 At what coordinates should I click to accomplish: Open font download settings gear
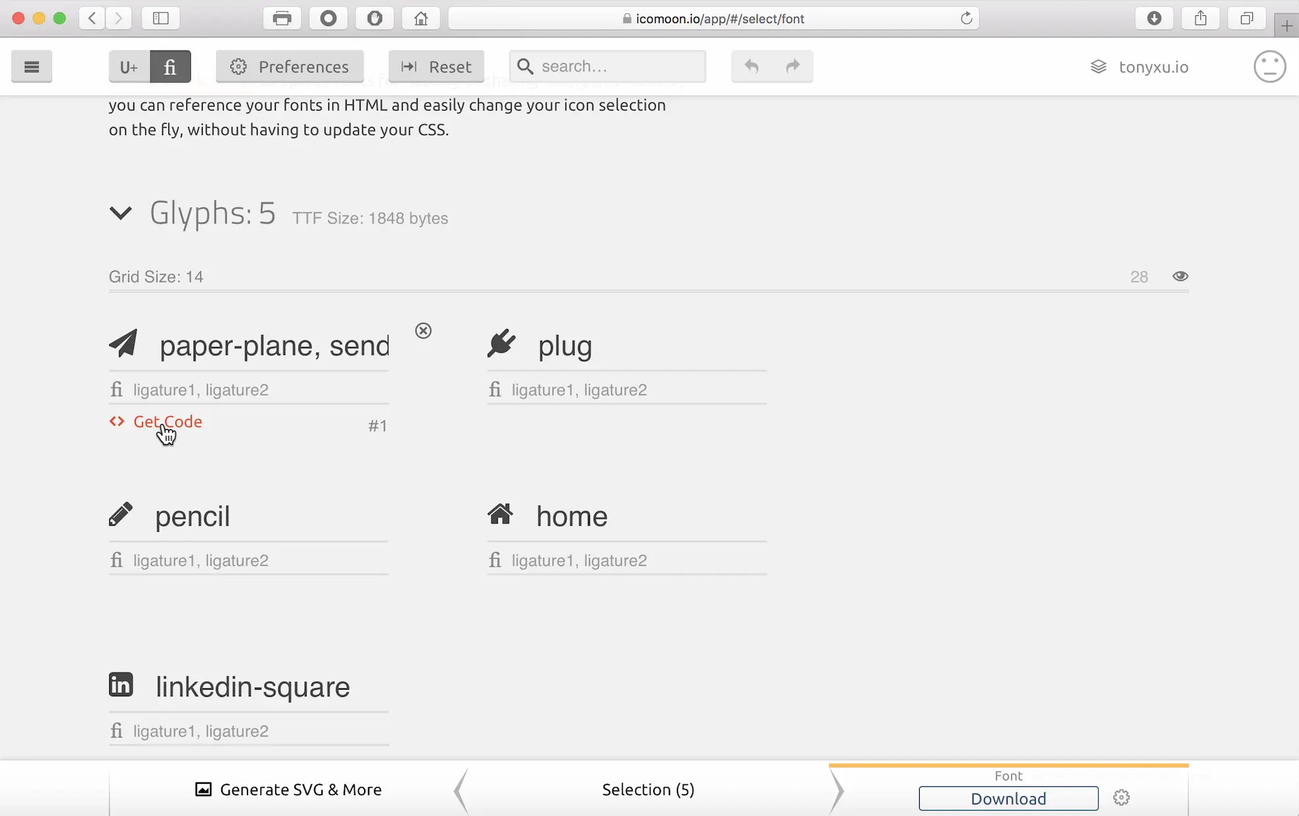(1121, 798)
